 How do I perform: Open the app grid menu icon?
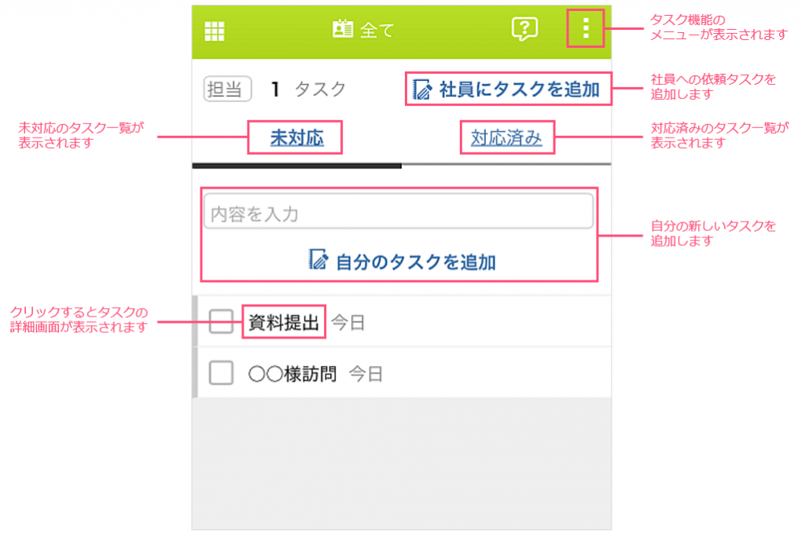pyautogui.click(x=214, y=31)
